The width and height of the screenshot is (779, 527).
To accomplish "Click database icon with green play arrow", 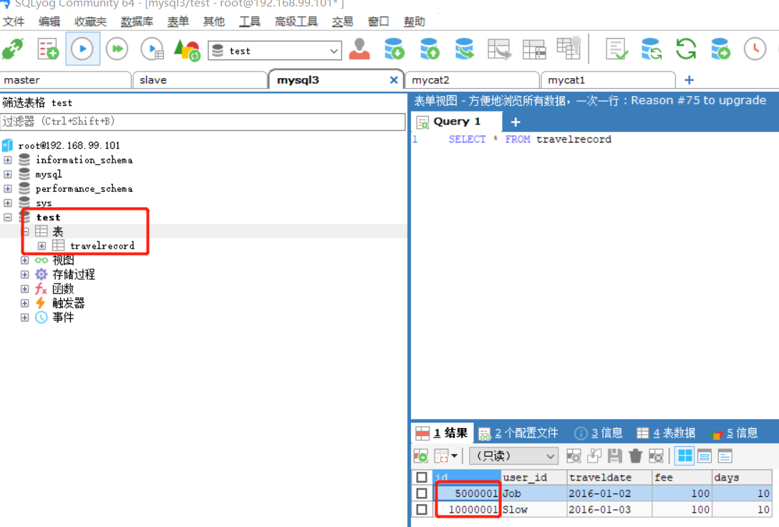I will (720, 49).
